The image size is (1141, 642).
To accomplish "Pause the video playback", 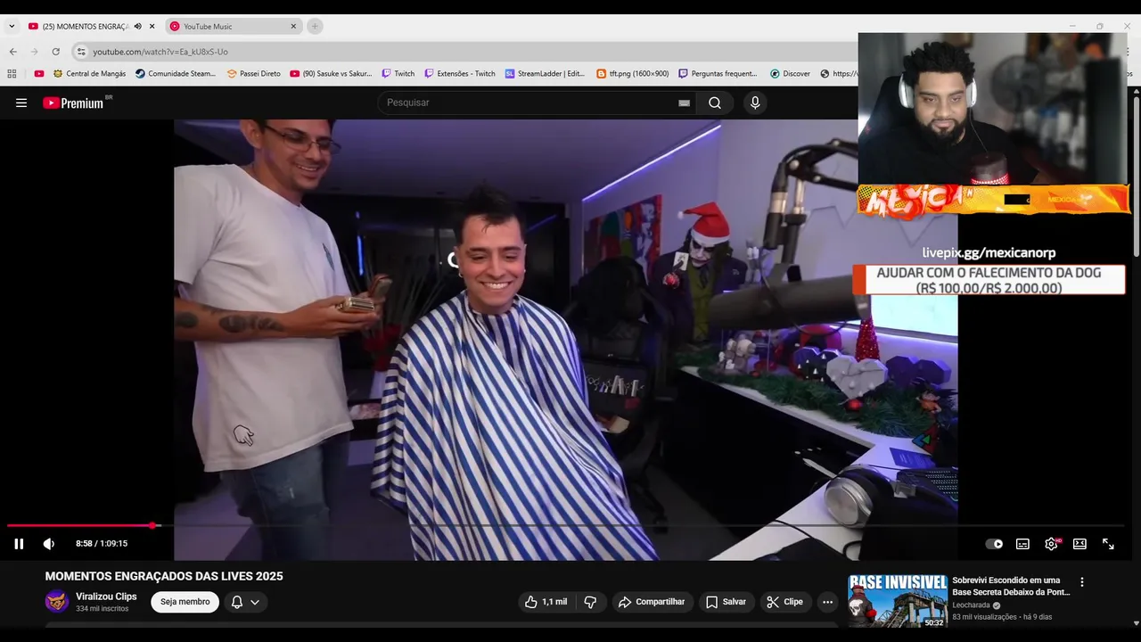I will point(19,544).
